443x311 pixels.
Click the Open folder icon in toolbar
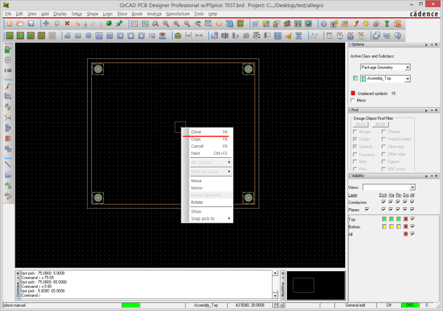pyautogui.click(x=20, y=24)
